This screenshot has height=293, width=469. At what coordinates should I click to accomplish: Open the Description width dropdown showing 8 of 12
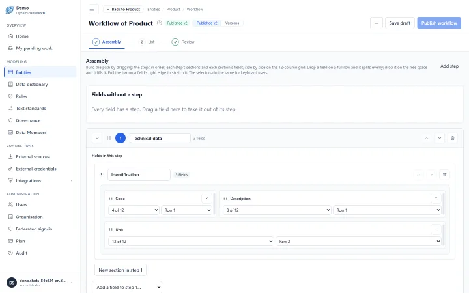(x=277, y=210)
